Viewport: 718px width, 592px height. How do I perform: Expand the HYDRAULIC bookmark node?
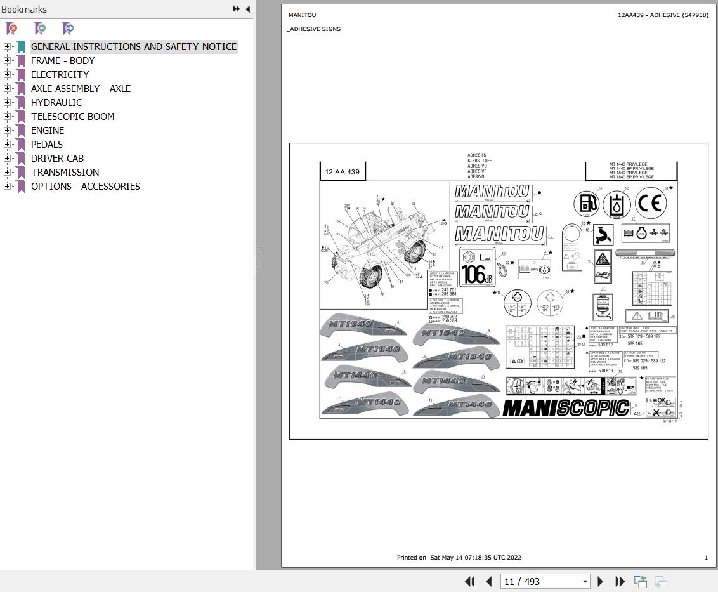7,103
